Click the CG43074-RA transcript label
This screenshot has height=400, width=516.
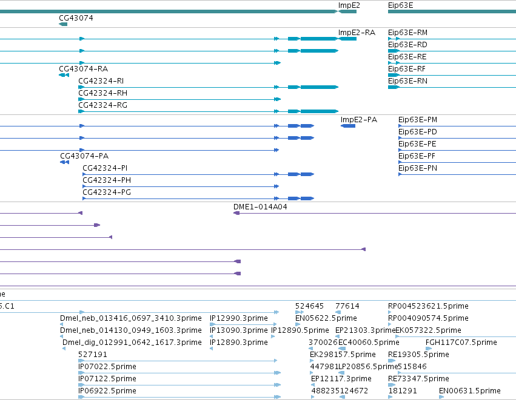(83, 69)
